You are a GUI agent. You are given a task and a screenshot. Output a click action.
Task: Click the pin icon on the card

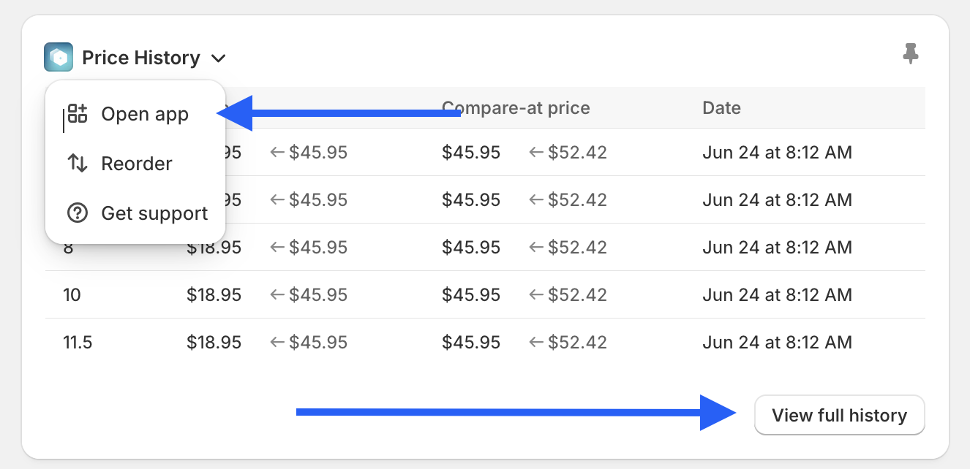pos(910,54)
